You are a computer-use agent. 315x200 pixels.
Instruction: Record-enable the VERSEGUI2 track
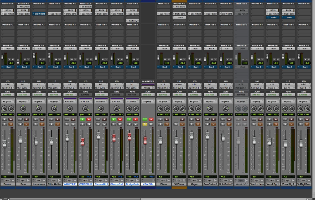tap(89, 119)
